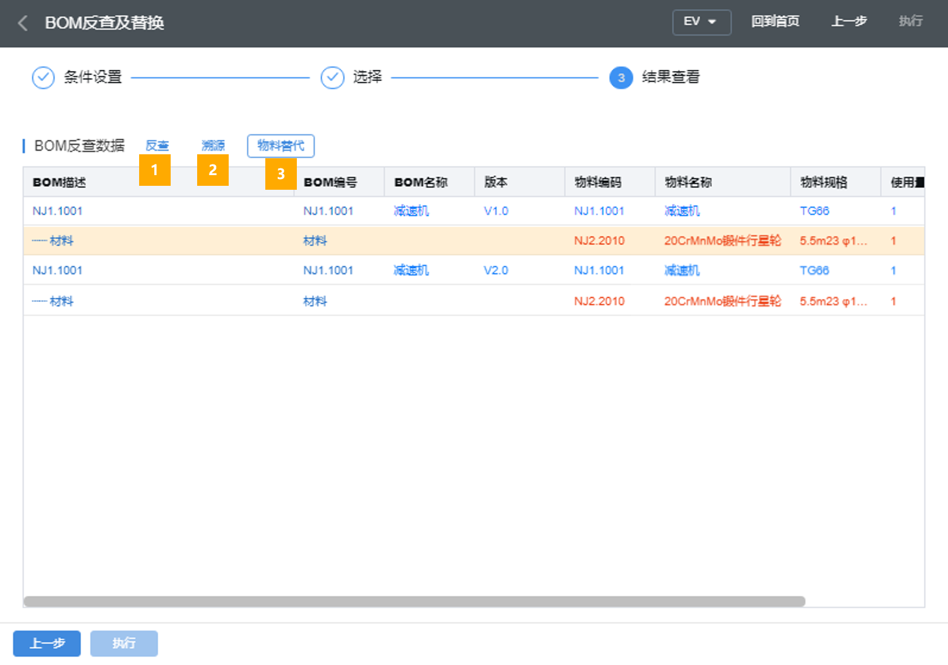
Task: Click NJ2.2010 in the last row
Action: point(599,301)
